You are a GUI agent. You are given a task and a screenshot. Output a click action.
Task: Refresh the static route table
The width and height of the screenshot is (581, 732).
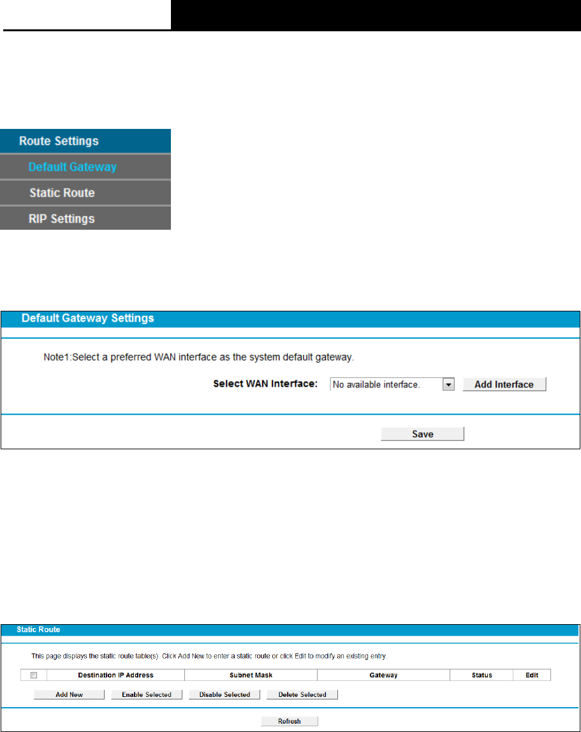[x=290, y=721]
